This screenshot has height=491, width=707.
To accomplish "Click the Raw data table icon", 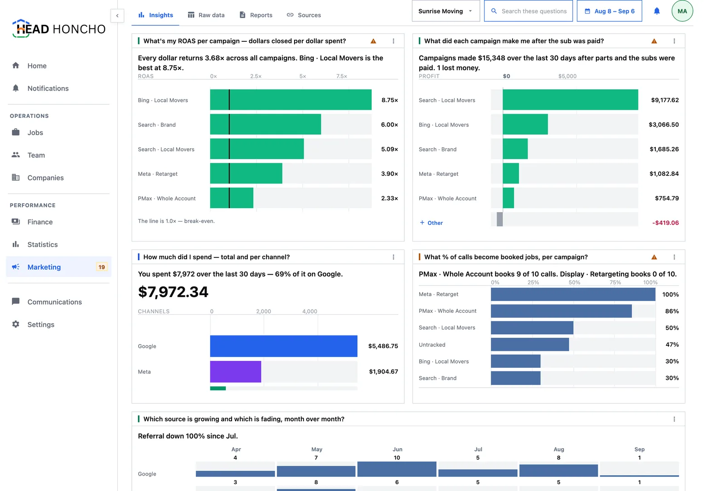I will coord(191,15).
